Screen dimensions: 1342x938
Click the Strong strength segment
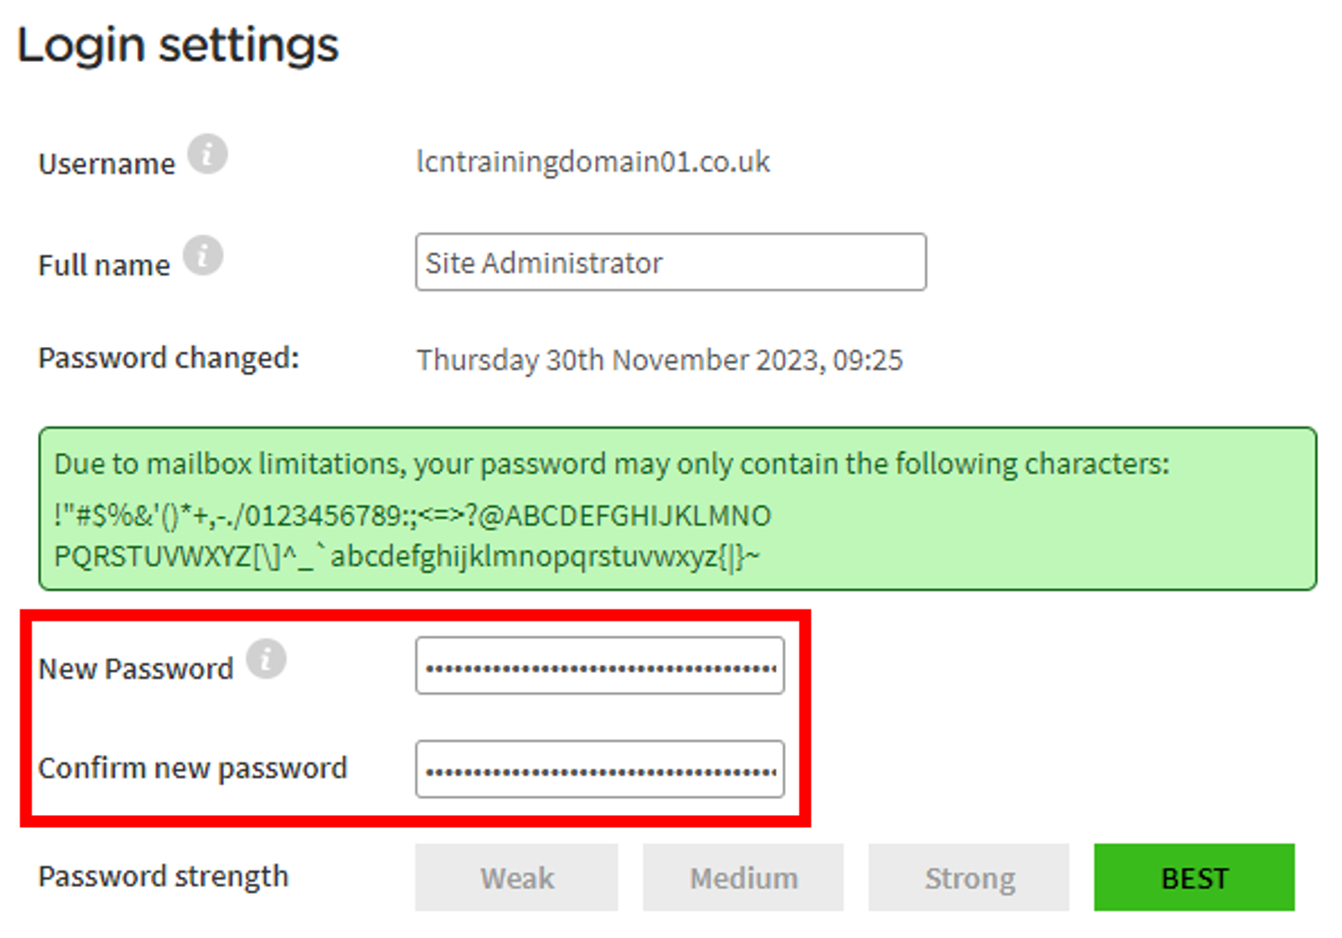click(x=968, y=877)
